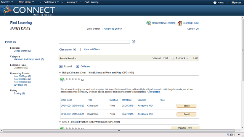The height and width of the screenshot is (137, 244).
Task: Collapse the Being Calm and Clear section
Action: point(60,73)
